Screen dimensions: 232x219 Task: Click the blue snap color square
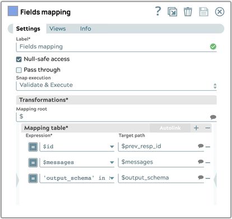point(13,11)
